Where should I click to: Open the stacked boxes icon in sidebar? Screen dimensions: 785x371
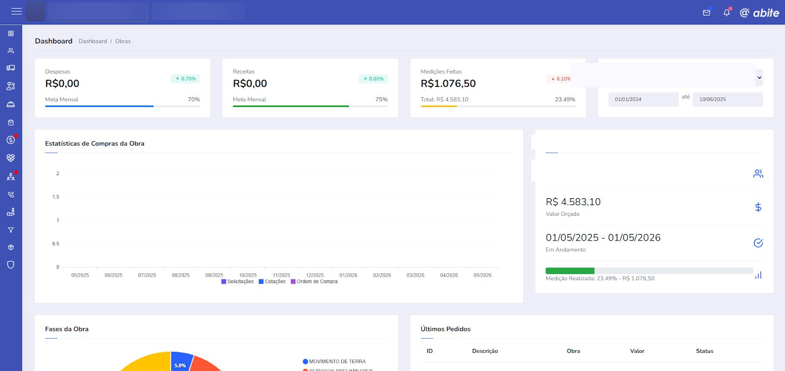click(x=11, y=158)
